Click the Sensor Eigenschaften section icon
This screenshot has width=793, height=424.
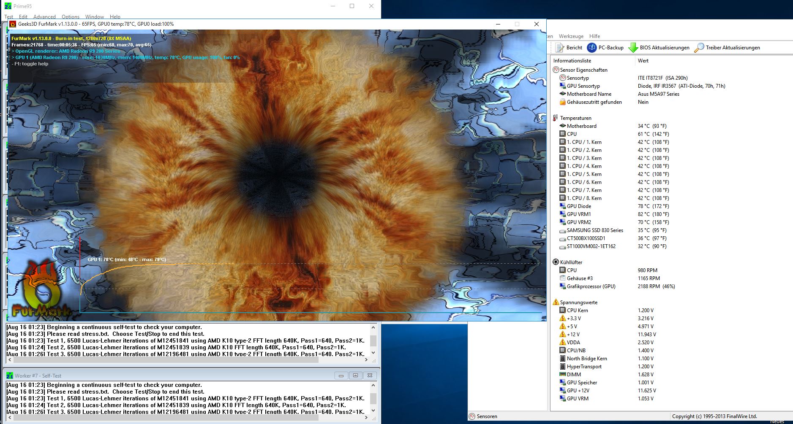coord(556,70)
